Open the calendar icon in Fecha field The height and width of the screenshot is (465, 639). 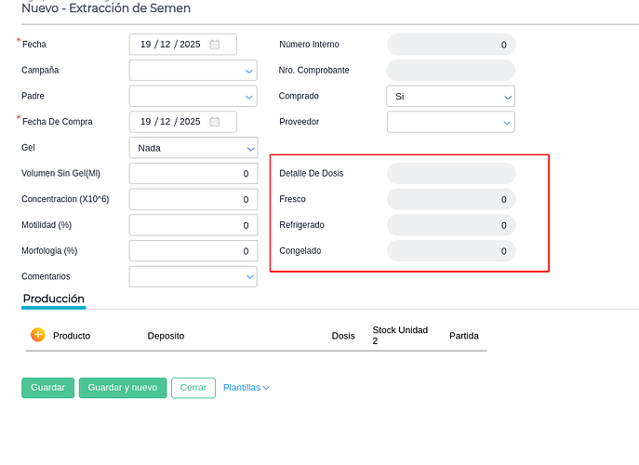pos(215,45)
